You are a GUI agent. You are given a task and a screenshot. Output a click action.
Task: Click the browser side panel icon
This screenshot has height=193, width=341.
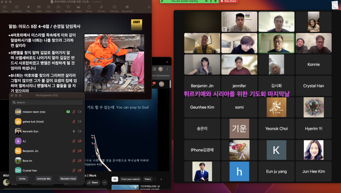pyautogui.click(x=154, y=69)
